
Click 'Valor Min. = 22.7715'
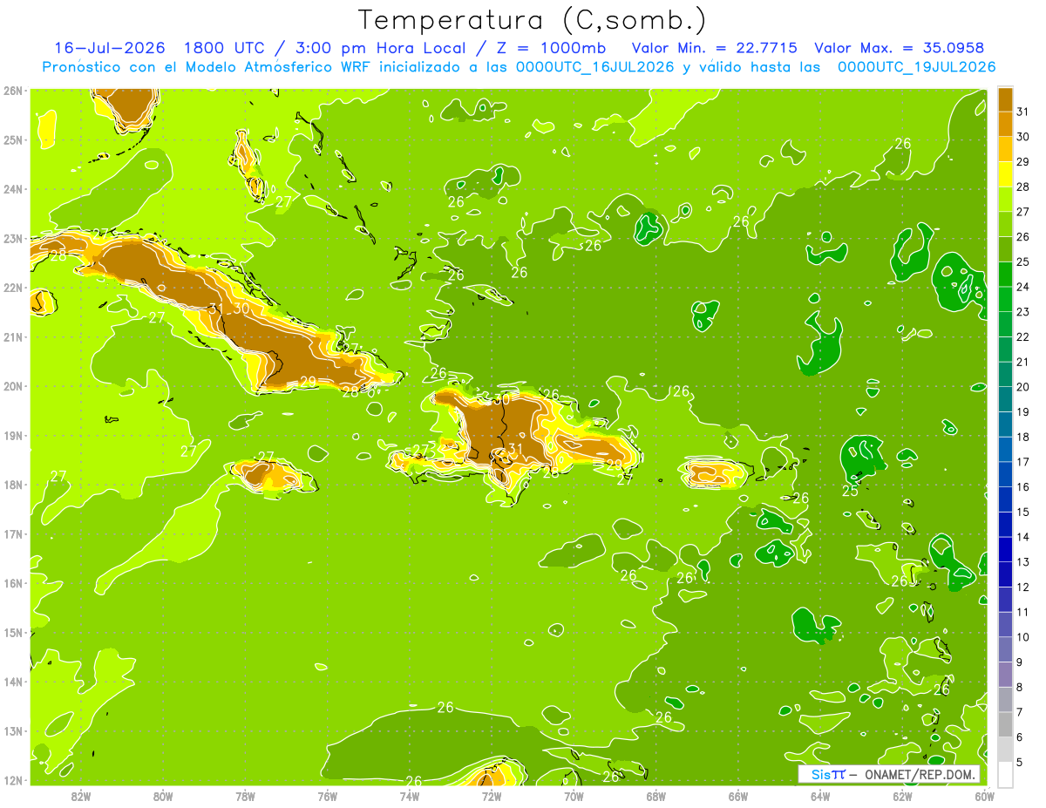pyautogui.click(x=714, y=48)
